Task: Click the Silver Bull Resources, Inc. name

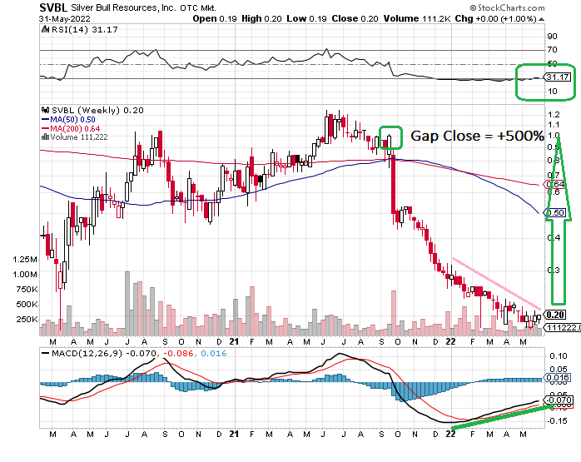Action: 123,7
